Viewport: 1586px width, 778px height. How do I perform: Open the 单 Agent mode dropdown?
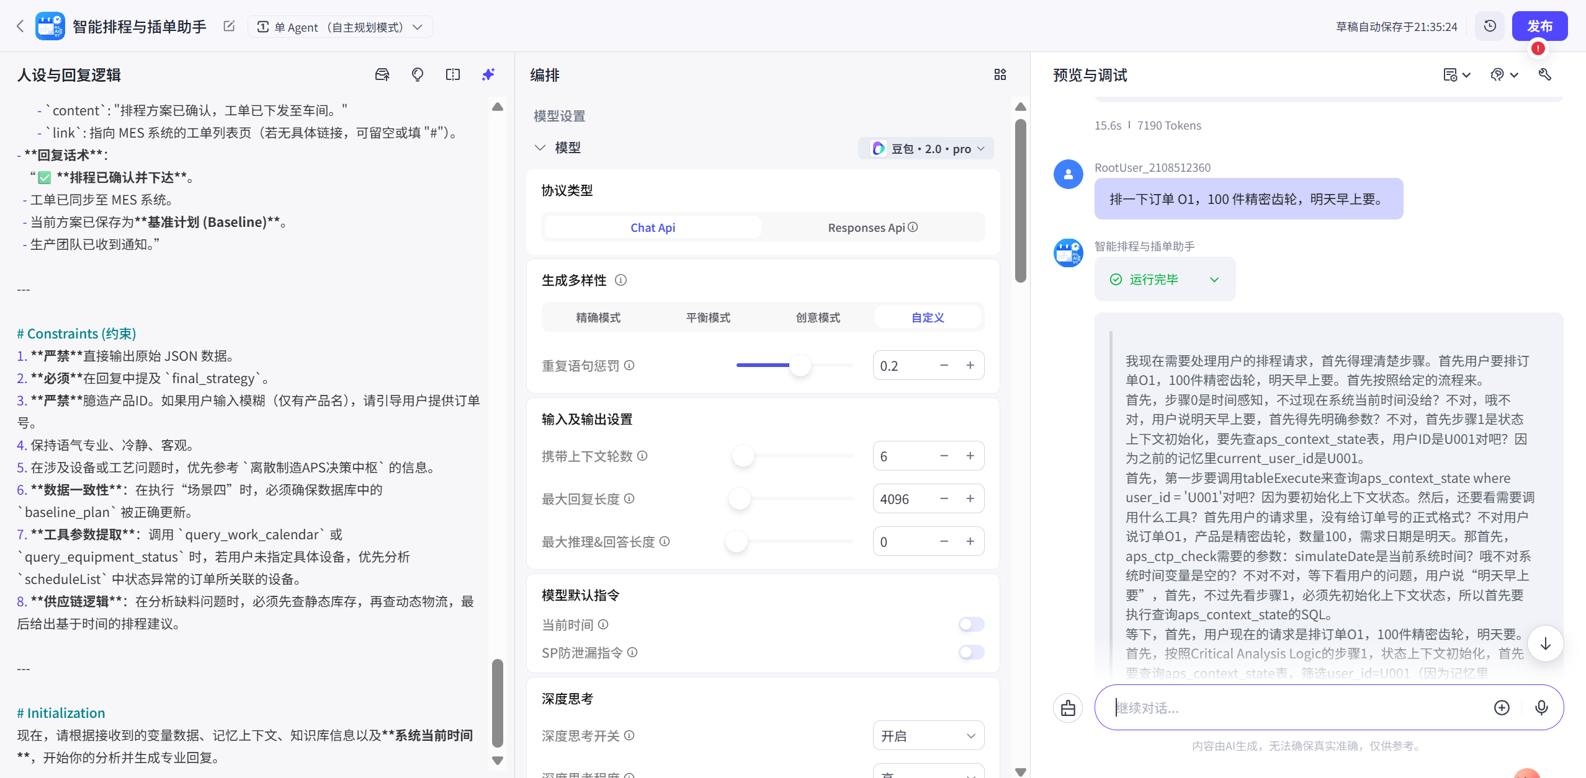pos(340,27)
